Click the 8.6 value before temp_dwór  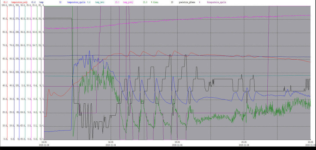click(89, 2)
